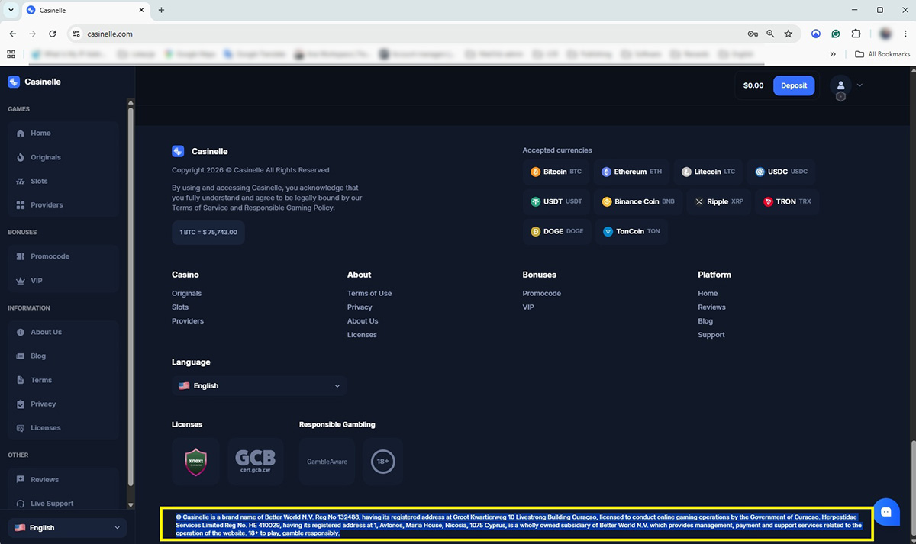Open a new browser tab with plus
The width and height of the screenshot is (916, 544).
pos(161,10)
